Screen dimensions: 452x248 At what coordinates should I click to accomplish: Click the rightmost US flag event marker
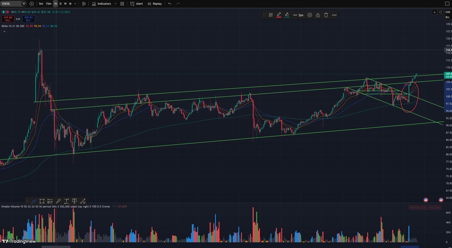click(441, 200)
